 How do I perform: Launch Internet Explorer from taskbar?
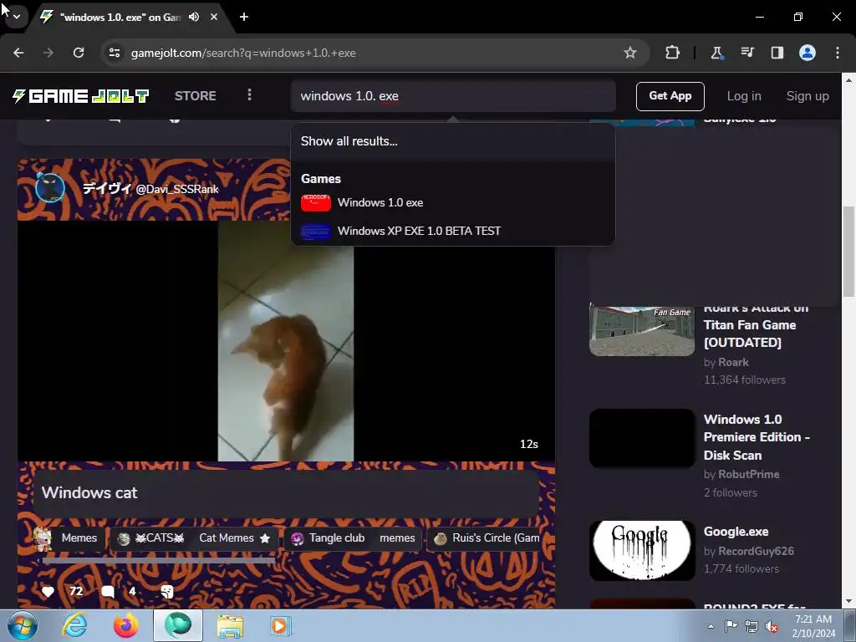point(74,625)
